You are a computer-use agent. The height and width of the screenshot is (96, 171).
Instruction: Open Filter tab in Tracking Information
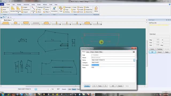(101, 52)
